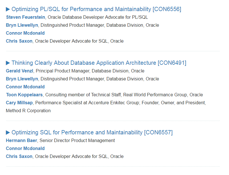The height and width of the screenshot is (175, 229).
Task: Click the [CON6491] session code
Action: 172,63
